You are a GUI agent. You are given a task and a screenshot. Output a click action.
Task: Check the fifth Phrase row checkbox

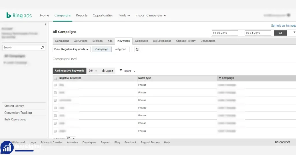pyautogui.click(x=55, y=116)
